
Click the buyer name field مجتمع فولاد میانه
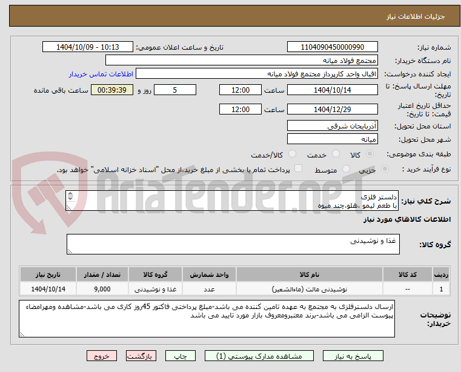[241, 61]
